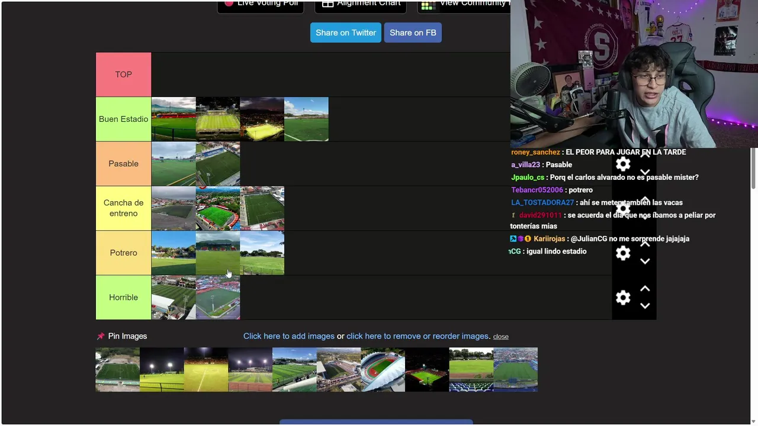Click the orange Pasable tier label

123,164
